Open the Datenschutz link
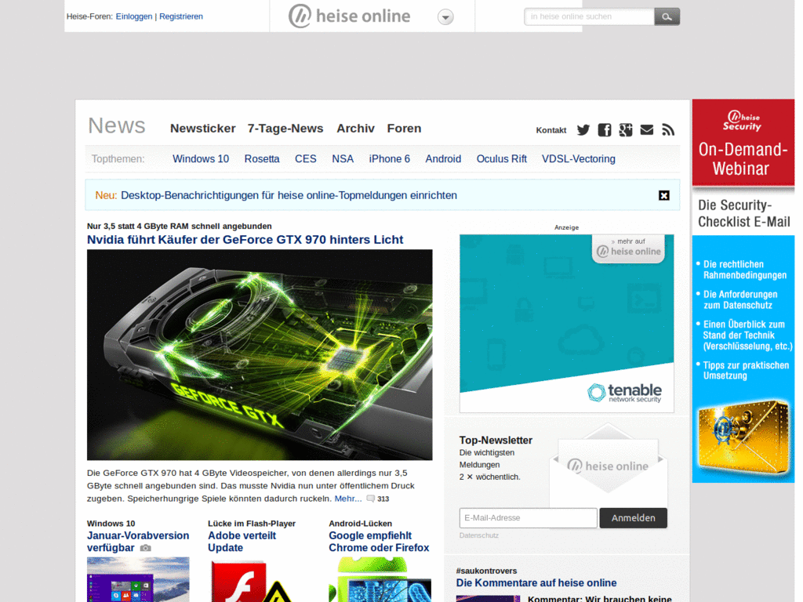803x602 pixels. pos(479,535)
